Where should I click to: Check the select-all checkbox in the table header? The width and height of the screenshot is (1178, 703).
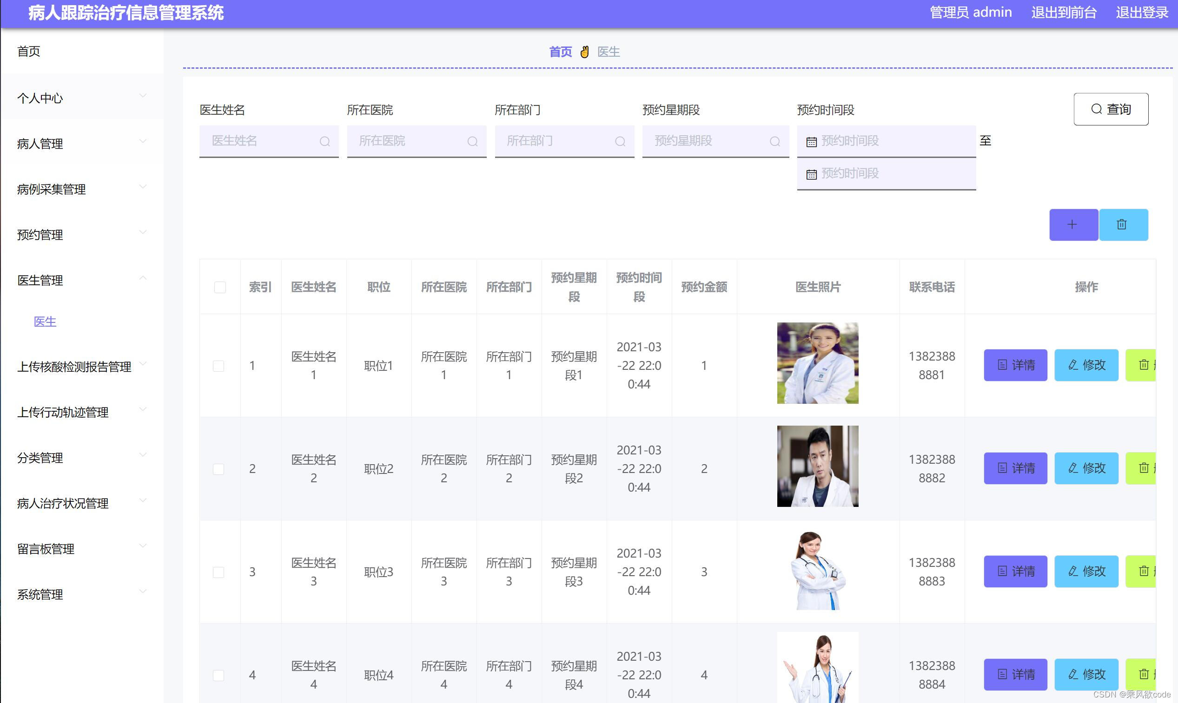(x=219, y=287)
